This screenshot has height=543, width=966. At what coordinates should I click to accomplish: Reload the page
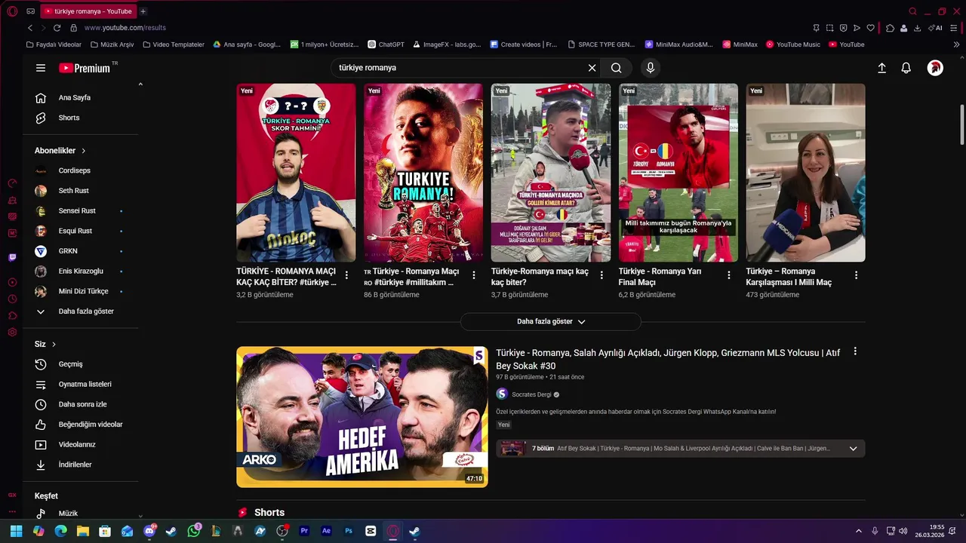point(57,28)
